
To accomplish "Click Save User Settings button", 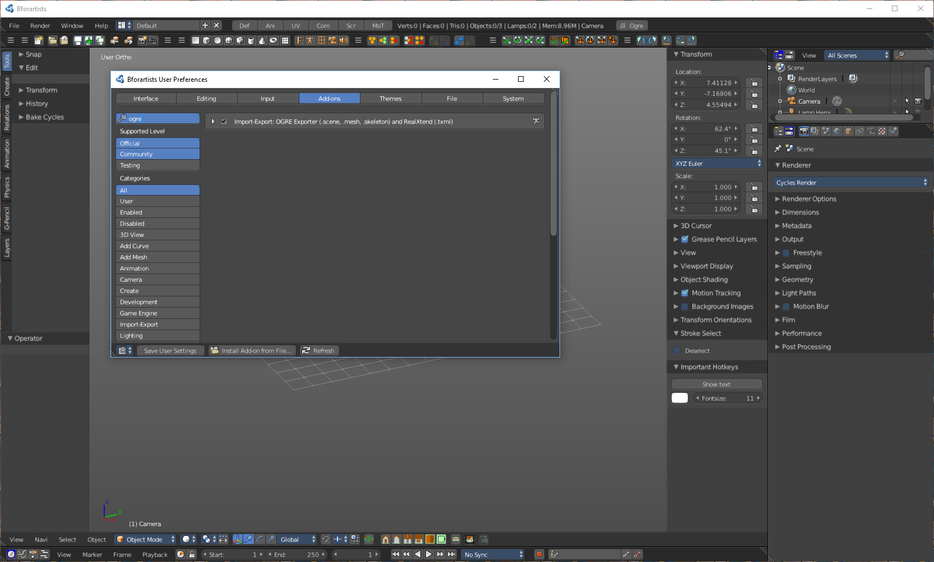I will pos(170,351).
